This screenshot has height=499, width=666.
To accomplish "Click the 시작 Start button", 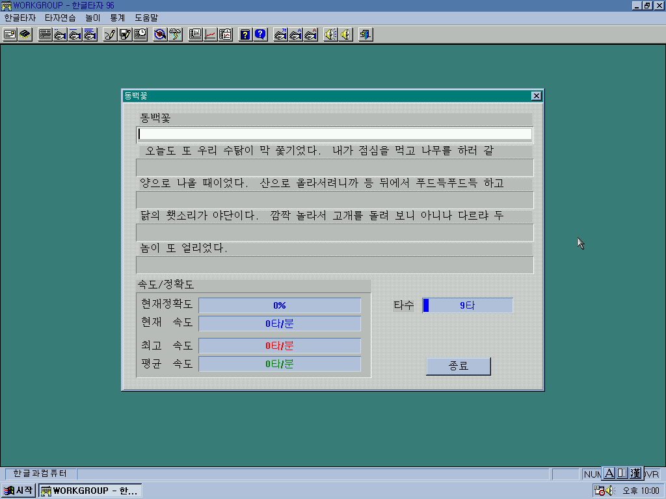I will tap(18, 491).
